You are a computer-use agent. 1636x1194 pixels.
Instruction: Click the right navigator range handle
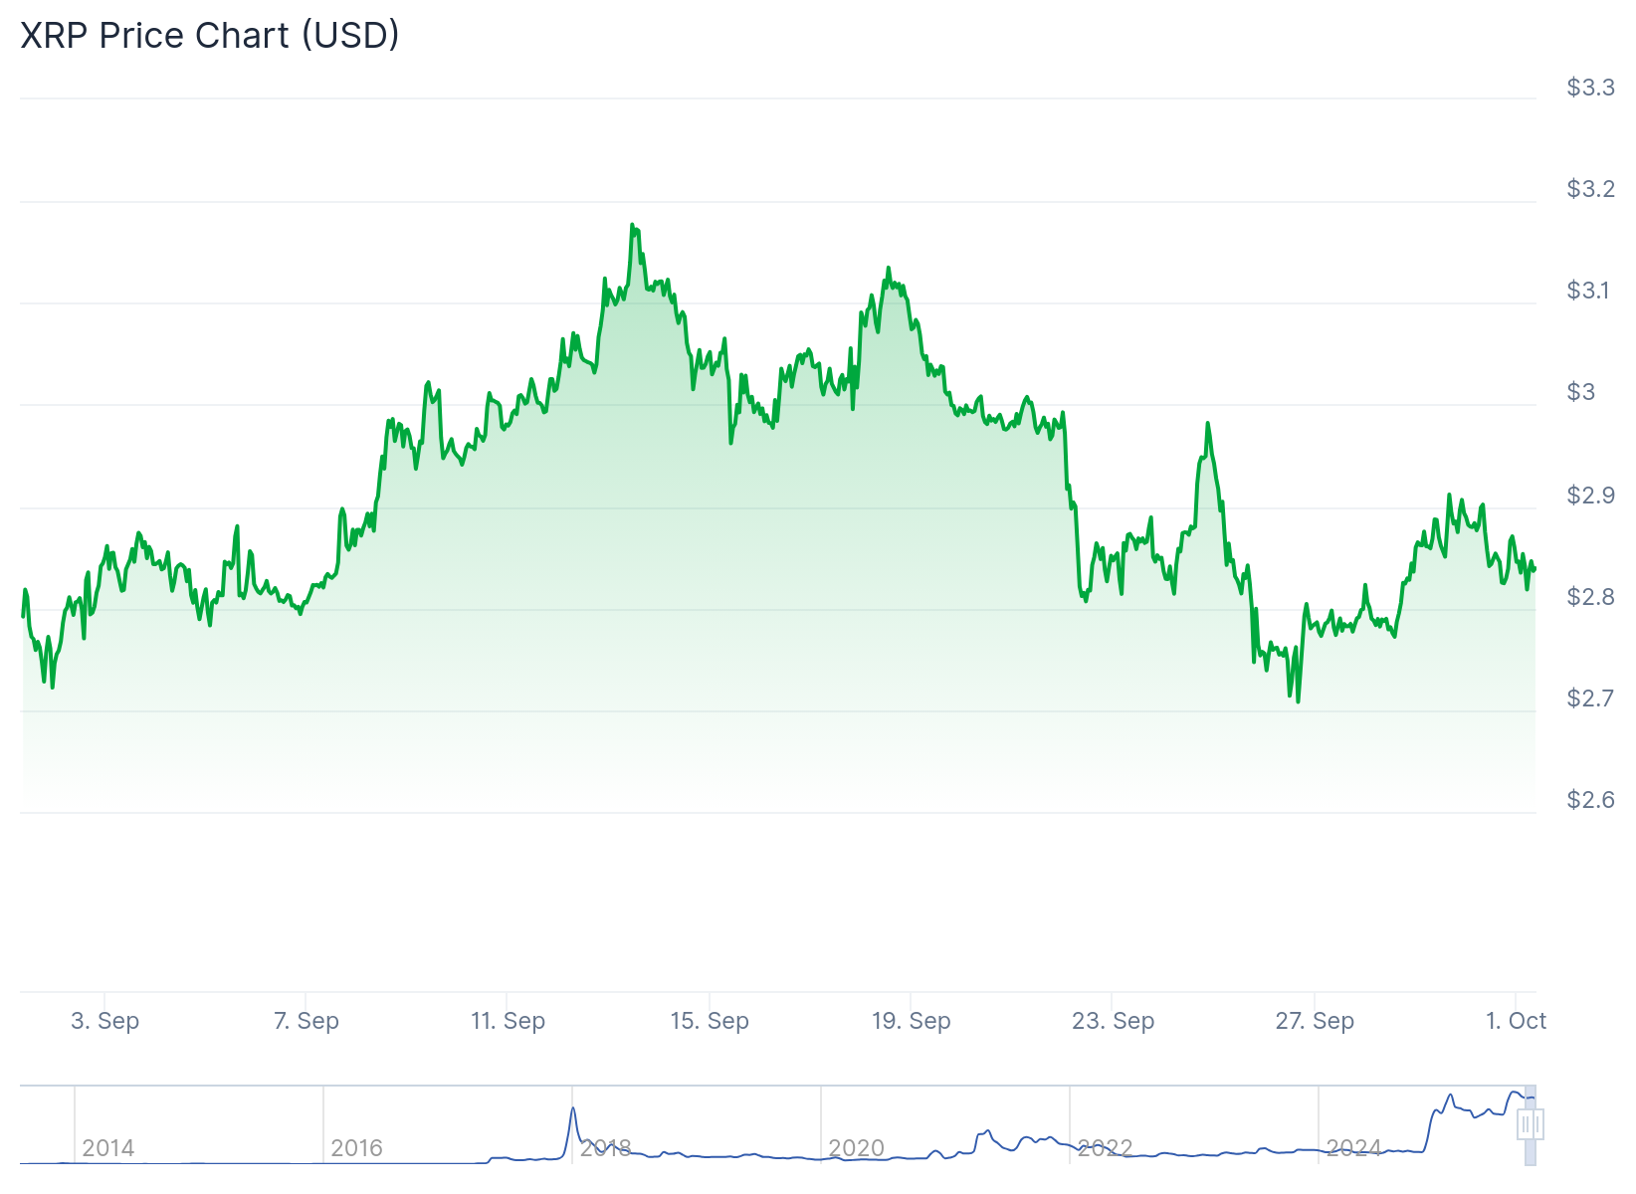click(x=1537, y=1125)
